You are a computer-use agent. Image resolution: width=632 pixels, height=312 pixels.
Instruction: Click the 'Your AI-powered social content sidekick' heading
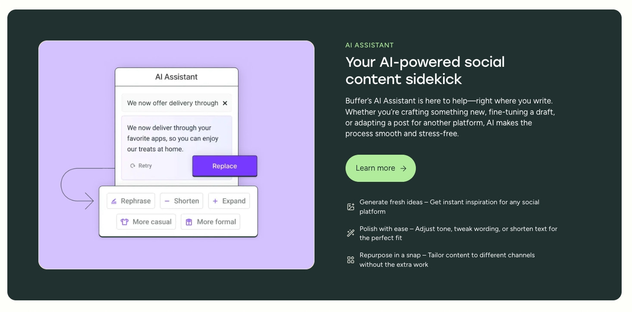tap(425, 70)
